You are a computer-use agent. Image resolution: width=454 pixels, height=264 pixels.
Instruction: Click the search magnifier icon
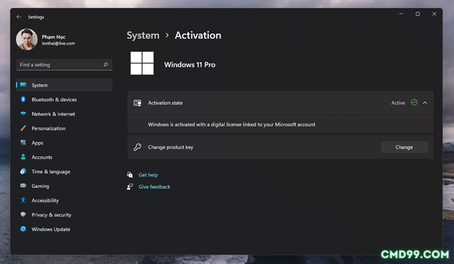[106, 65]
